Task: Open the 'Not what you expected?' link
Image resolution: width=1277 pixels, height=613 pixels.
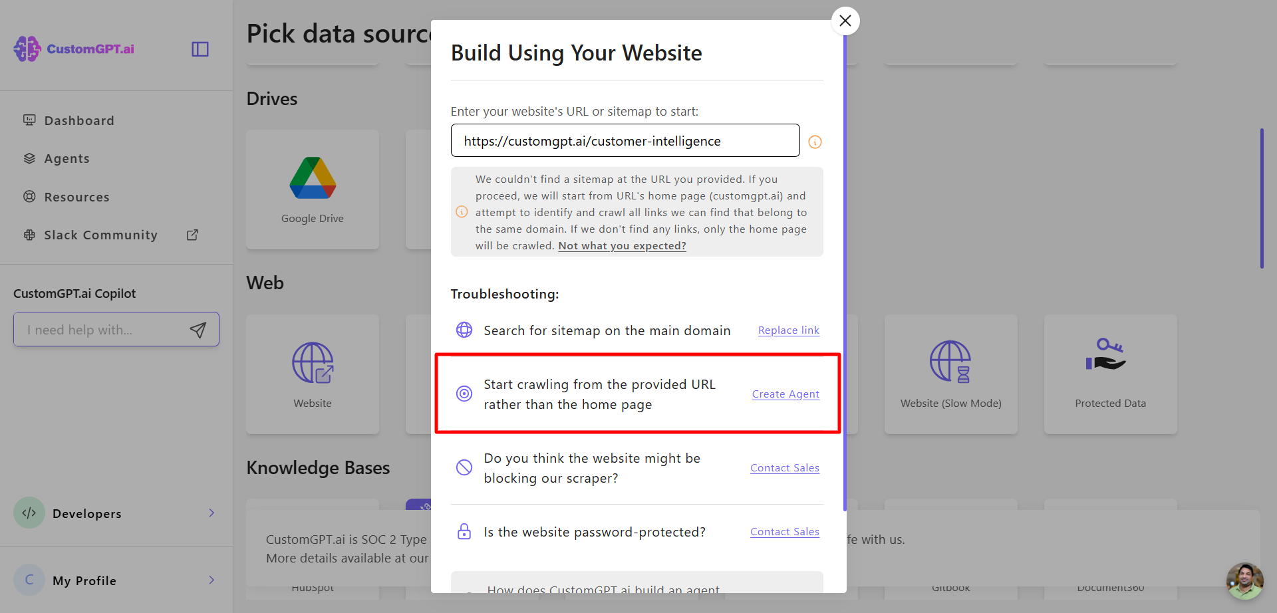Action: click(x=622, y=245)
